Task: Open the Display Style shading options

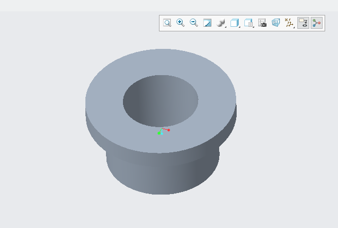Action: pyautogui.click(x=221, y=23)
